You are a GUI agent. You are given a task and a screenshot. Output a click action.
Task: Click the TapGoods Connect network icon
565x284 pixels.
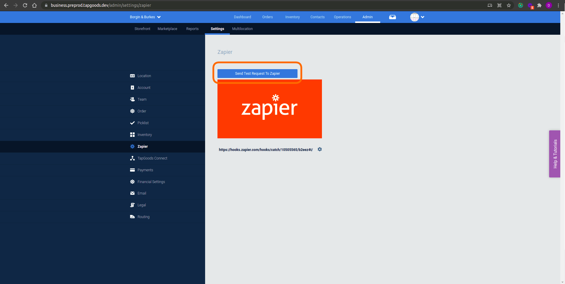tap(132, 158)
